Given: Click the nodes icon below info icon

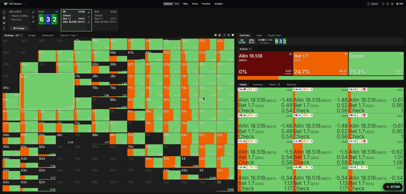Looking at the screenshot, I should tap(33, 22).
